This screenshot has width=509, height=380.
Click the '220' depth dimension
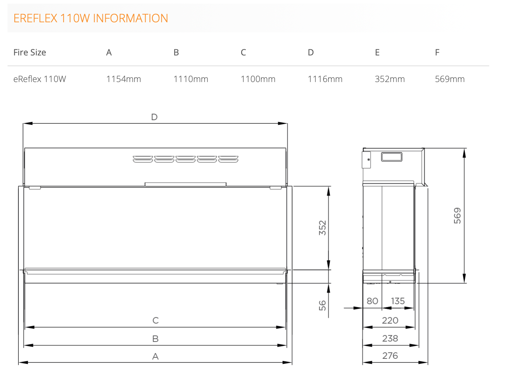click(390, 320)
